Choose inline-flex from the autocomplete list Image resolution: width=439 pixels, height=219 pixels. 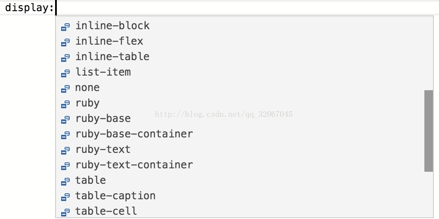(244, 41)
